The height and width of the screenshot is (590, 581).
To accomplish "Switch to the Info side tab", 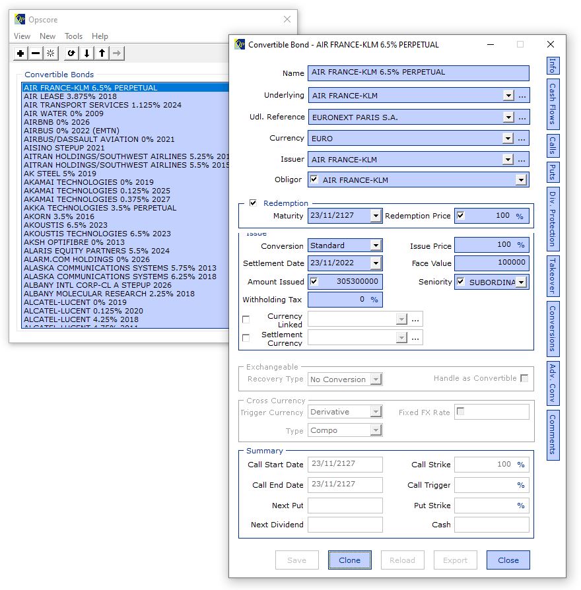I will 553,65.
